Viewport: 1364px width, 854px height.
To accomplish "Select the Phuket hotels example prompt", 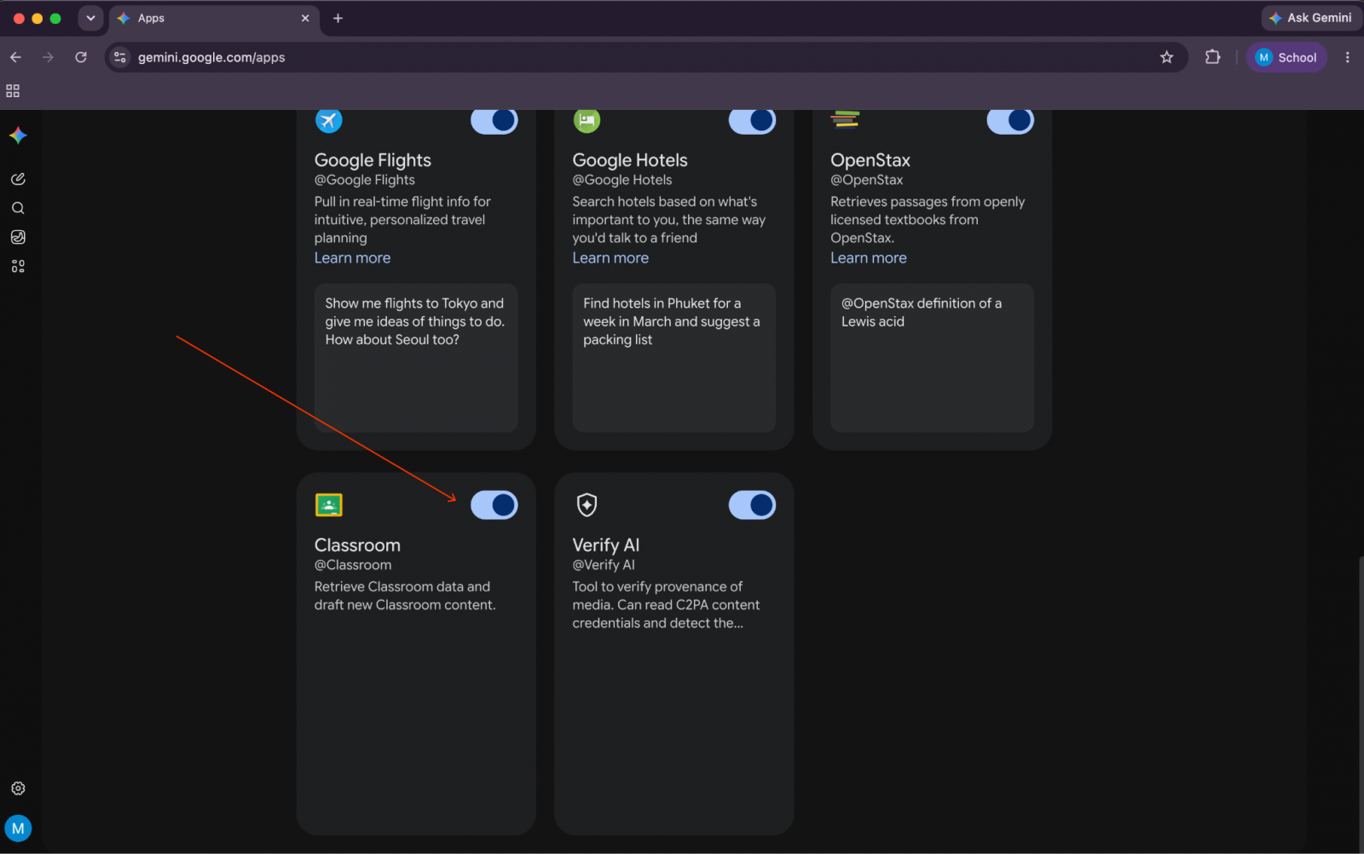I will pos(674,358).
